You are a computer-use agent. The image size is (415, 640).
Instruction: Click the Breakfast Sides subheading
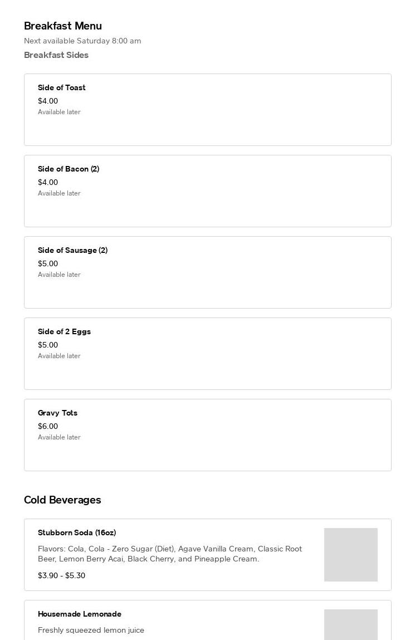pos(56,55)
